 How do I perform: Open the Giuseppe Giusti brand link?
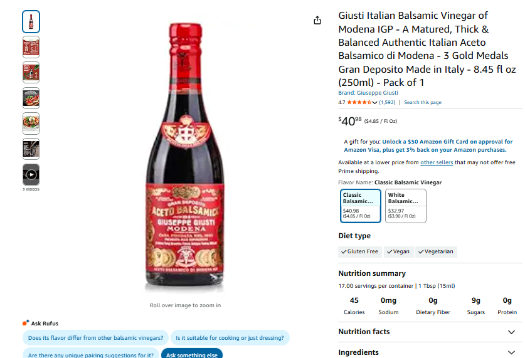tap(368, 93)
